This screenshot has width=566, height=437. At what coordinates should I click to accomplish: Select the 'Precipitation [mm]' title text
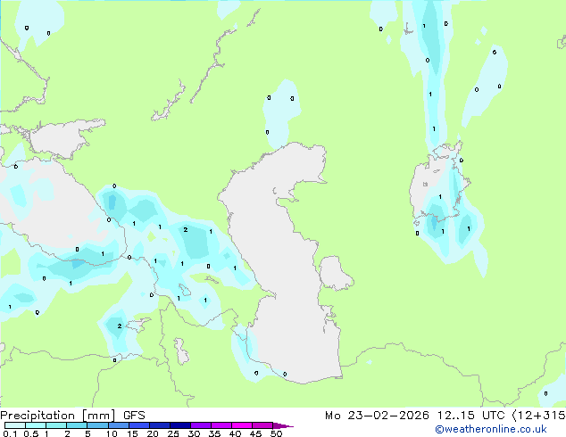click(x=58, y=416)
